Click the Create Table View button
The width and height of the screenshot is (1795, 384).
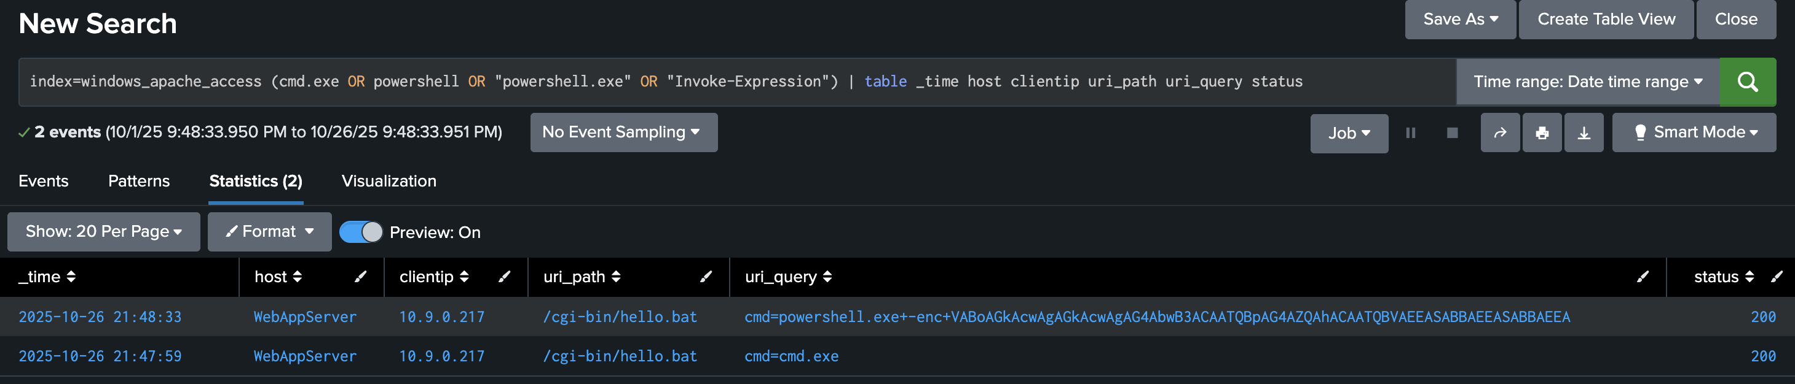(x=1606, y=20)
